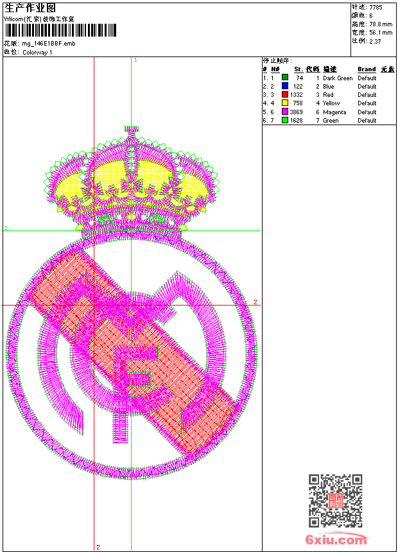Image resolution: width=398 pixels, height=552 pixels.
Task: Select stitch count 1628 in the table
Action: (x=296, y=121)
